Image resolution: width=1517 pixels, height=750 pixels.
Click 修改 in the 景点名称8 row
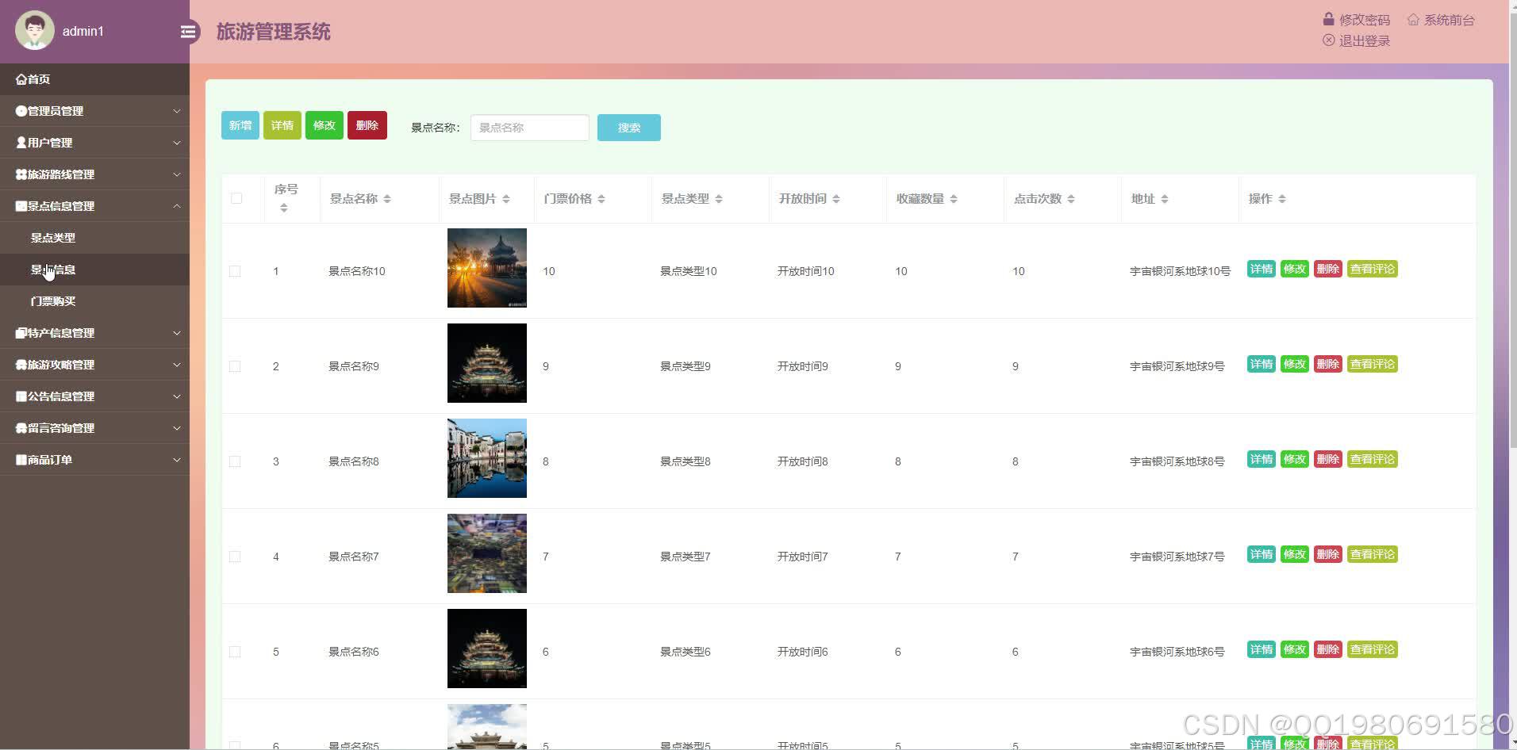point(1295,459)
